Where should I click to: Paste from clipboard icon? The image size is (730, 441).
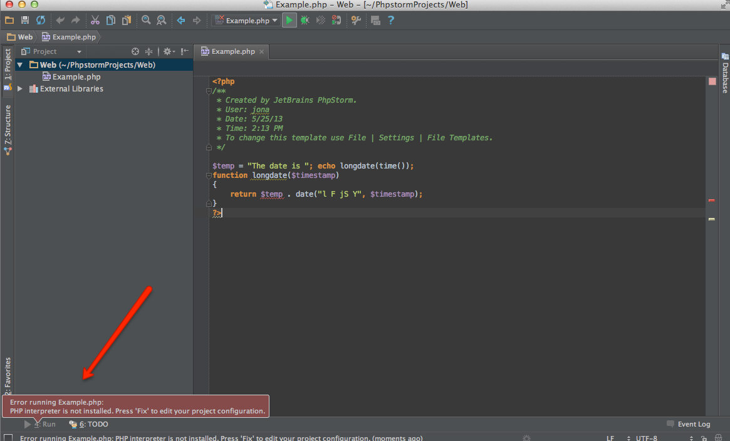pyautogui.click(x=126, y=21)
